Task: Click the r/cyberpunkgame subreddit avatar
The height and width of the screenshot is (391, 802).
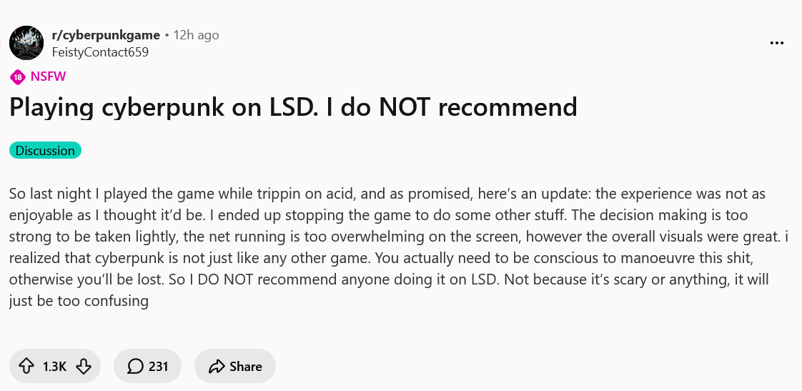Action: point(26,43)
